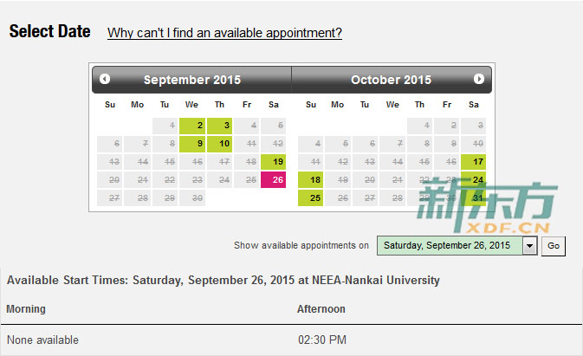Select the highlighted September 26 date
The width and height of the screenshot is (583, 356).
tap(273, 180)
